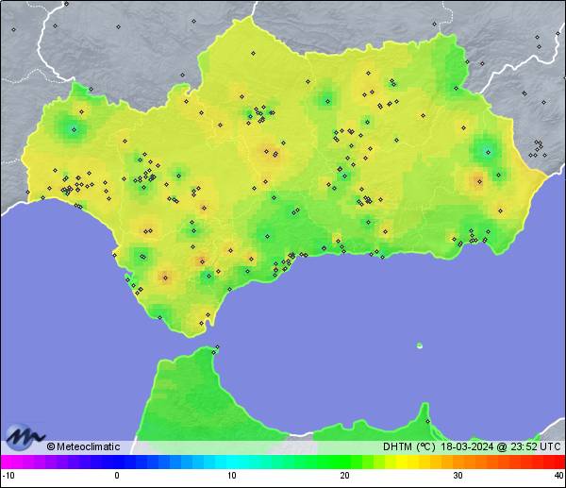This screenshot has height=488, width=566.
Task: Click the ©Meteoclimatic copyright text
Action: coord(83,446)
